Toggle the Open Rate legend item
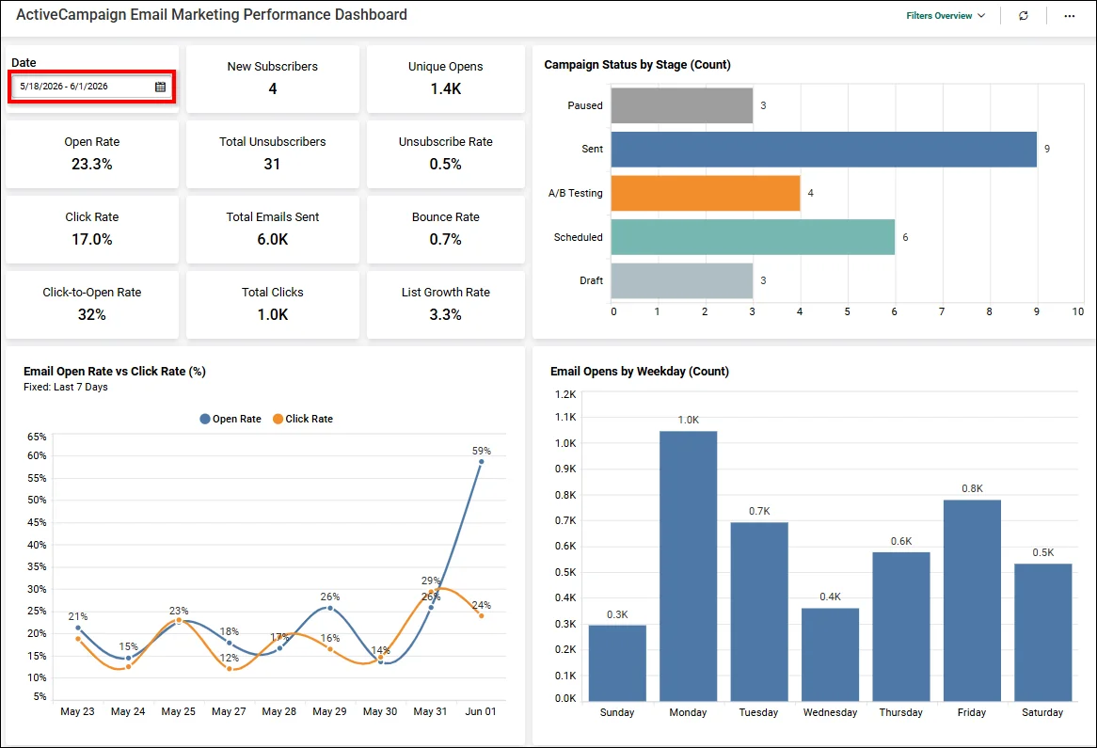The image size is (1097, 748). tap(231, 419)
